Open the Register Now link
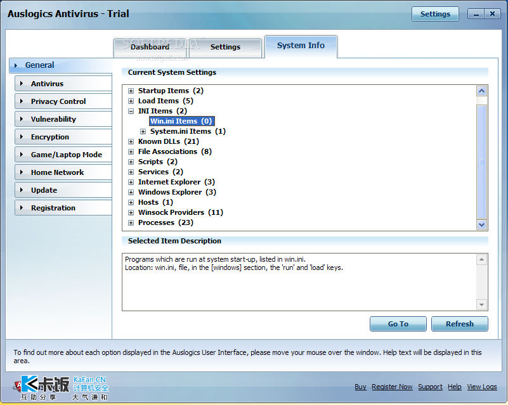 pyautogui.click(x=392, y=387)
